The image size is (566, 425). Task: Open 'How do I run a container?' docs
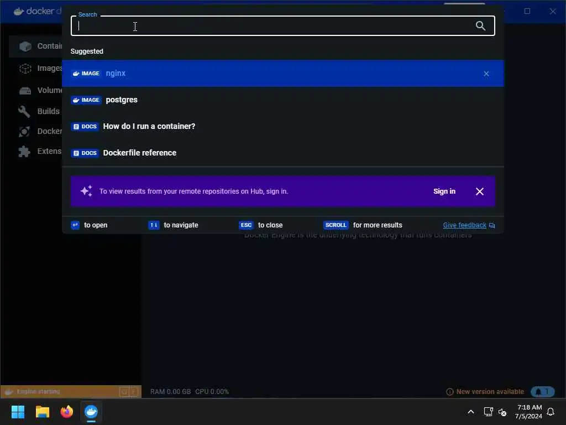pos(282,127)
